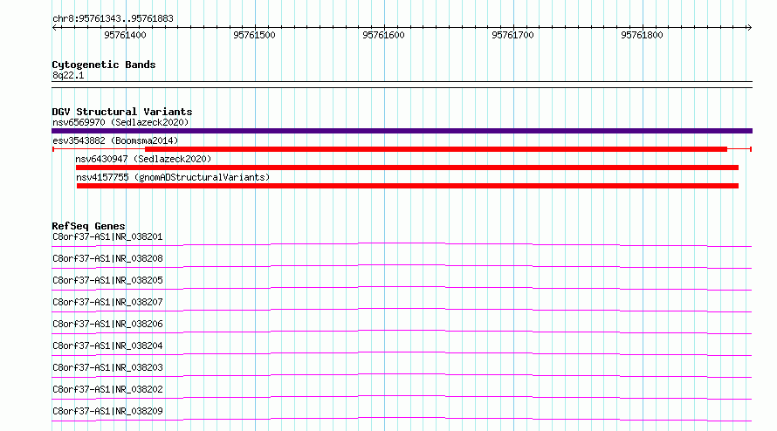The height and width of the screenshot is (431, 777).
Task: Select the RefSeq Genes track title
Action: (88, 226)
